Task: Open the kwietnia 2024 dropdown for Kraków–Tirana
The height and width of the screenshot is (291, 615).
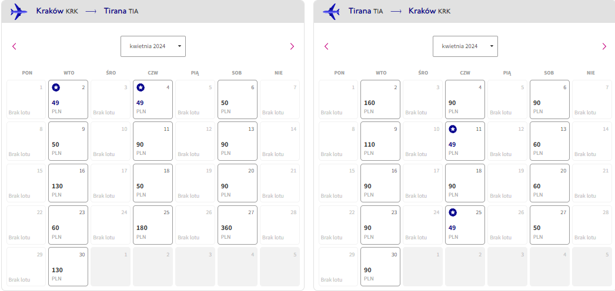Action: point(153,46)
